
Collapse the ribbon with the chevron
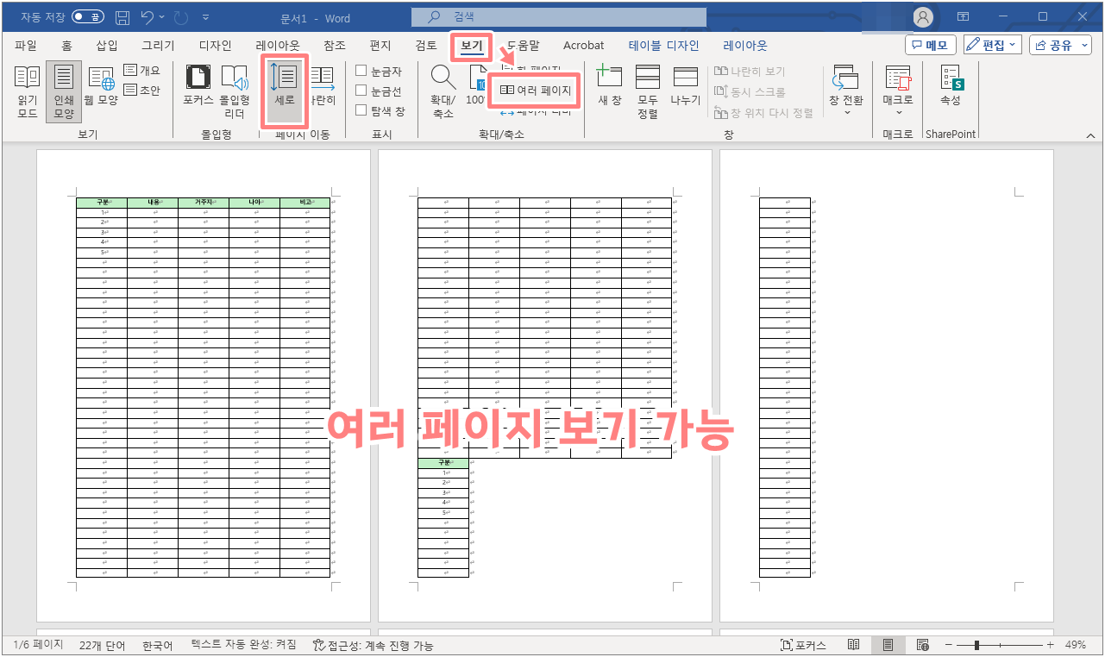1091,135
